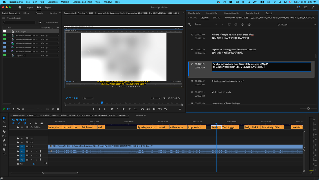Go to Out point in Program monitor
319x180 pixels.
click(135, 109)
